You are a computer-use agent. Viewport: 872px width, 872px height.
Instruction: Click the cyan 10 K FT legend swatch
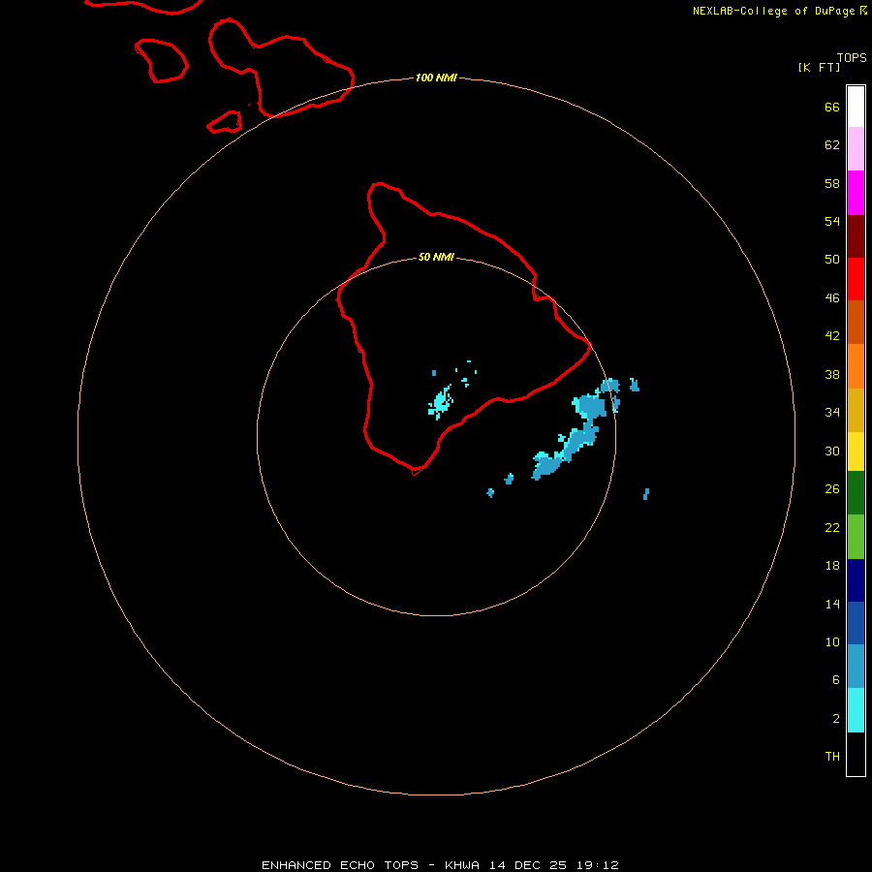click(x=856, y=710)
